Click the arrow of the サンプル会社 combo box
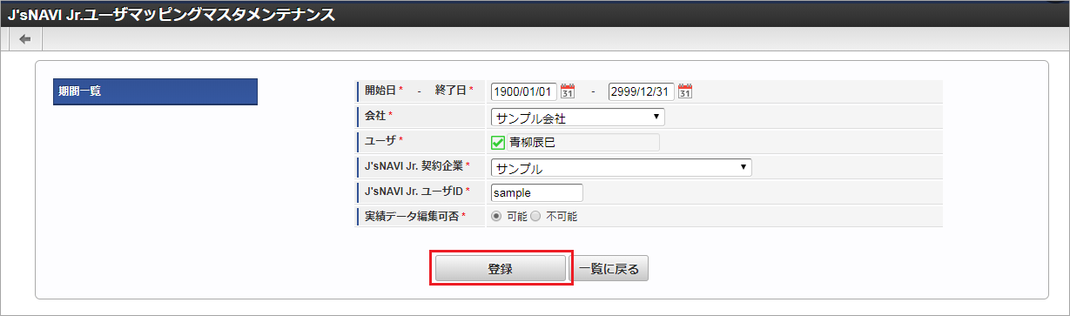The width and height of the screenshot is (1070, 316). tap(655, 118)
